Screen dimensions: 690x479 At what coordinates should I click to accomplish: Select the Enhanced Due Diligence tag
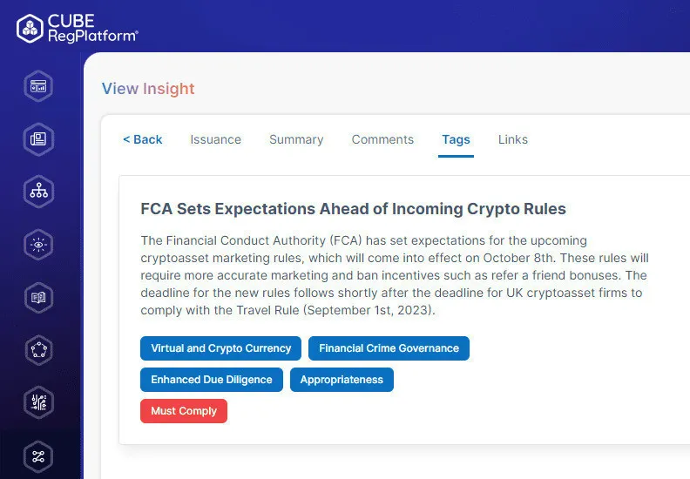coord(212,380)
